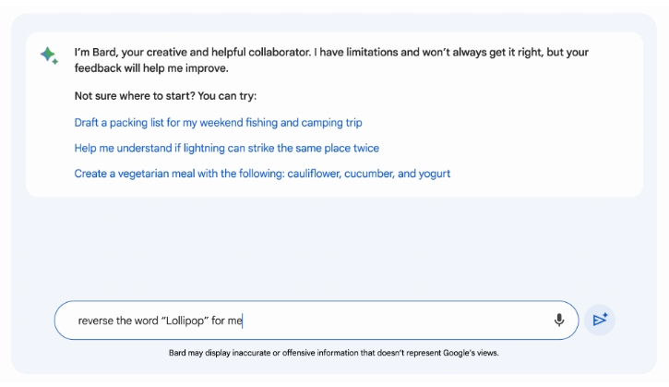
Task: Select the lightning strike same place twice suggestion
Action: (x=227, y=148)
